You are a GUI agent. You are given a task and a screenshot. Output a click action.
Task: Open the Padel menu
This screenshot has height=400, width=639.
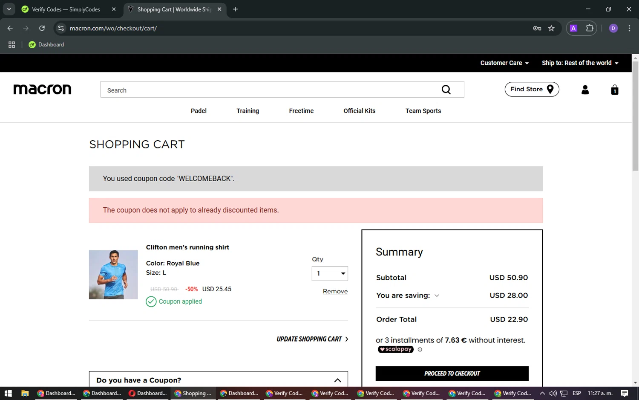pos(199,111)
